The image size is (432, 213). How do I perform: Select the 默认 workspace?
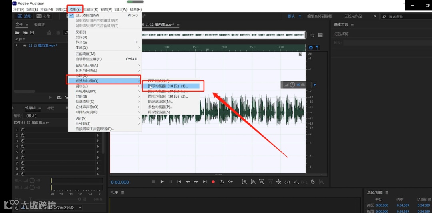tap(291, 16)
